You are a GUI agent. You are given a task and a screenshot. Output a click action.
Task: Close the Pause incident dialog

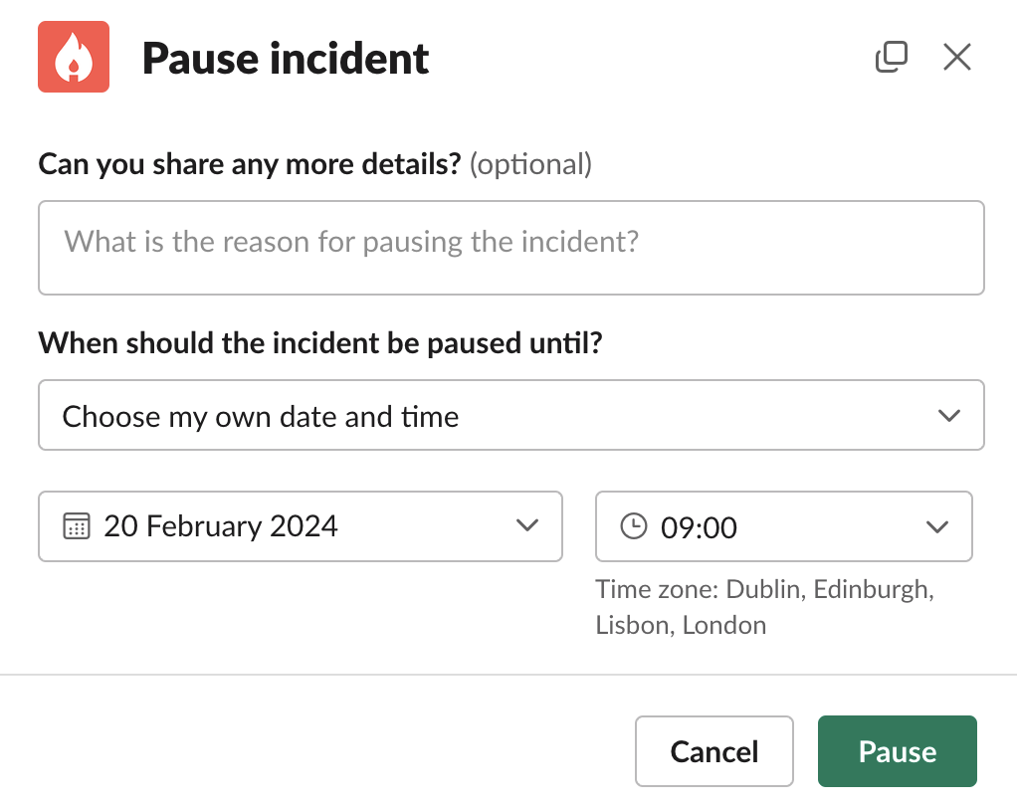click(956, 57)
